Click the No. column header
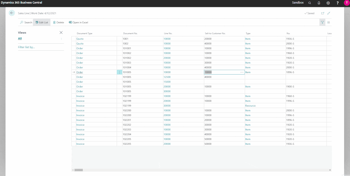The width and height of the screenshot is (350, 176). coord(289,33)
